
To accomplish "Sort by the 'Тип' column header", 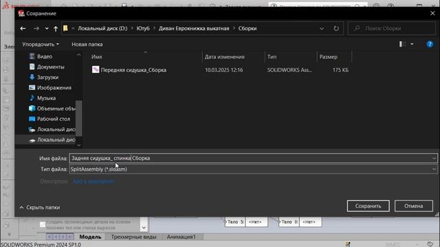I will (x=272, y=57).
